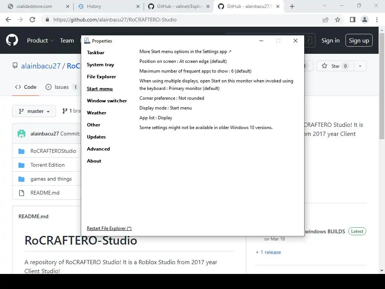The height and width of the screenshot is (289, 385).
Task: Open the Star list dropdown arrow
Action: pos(360,66)
